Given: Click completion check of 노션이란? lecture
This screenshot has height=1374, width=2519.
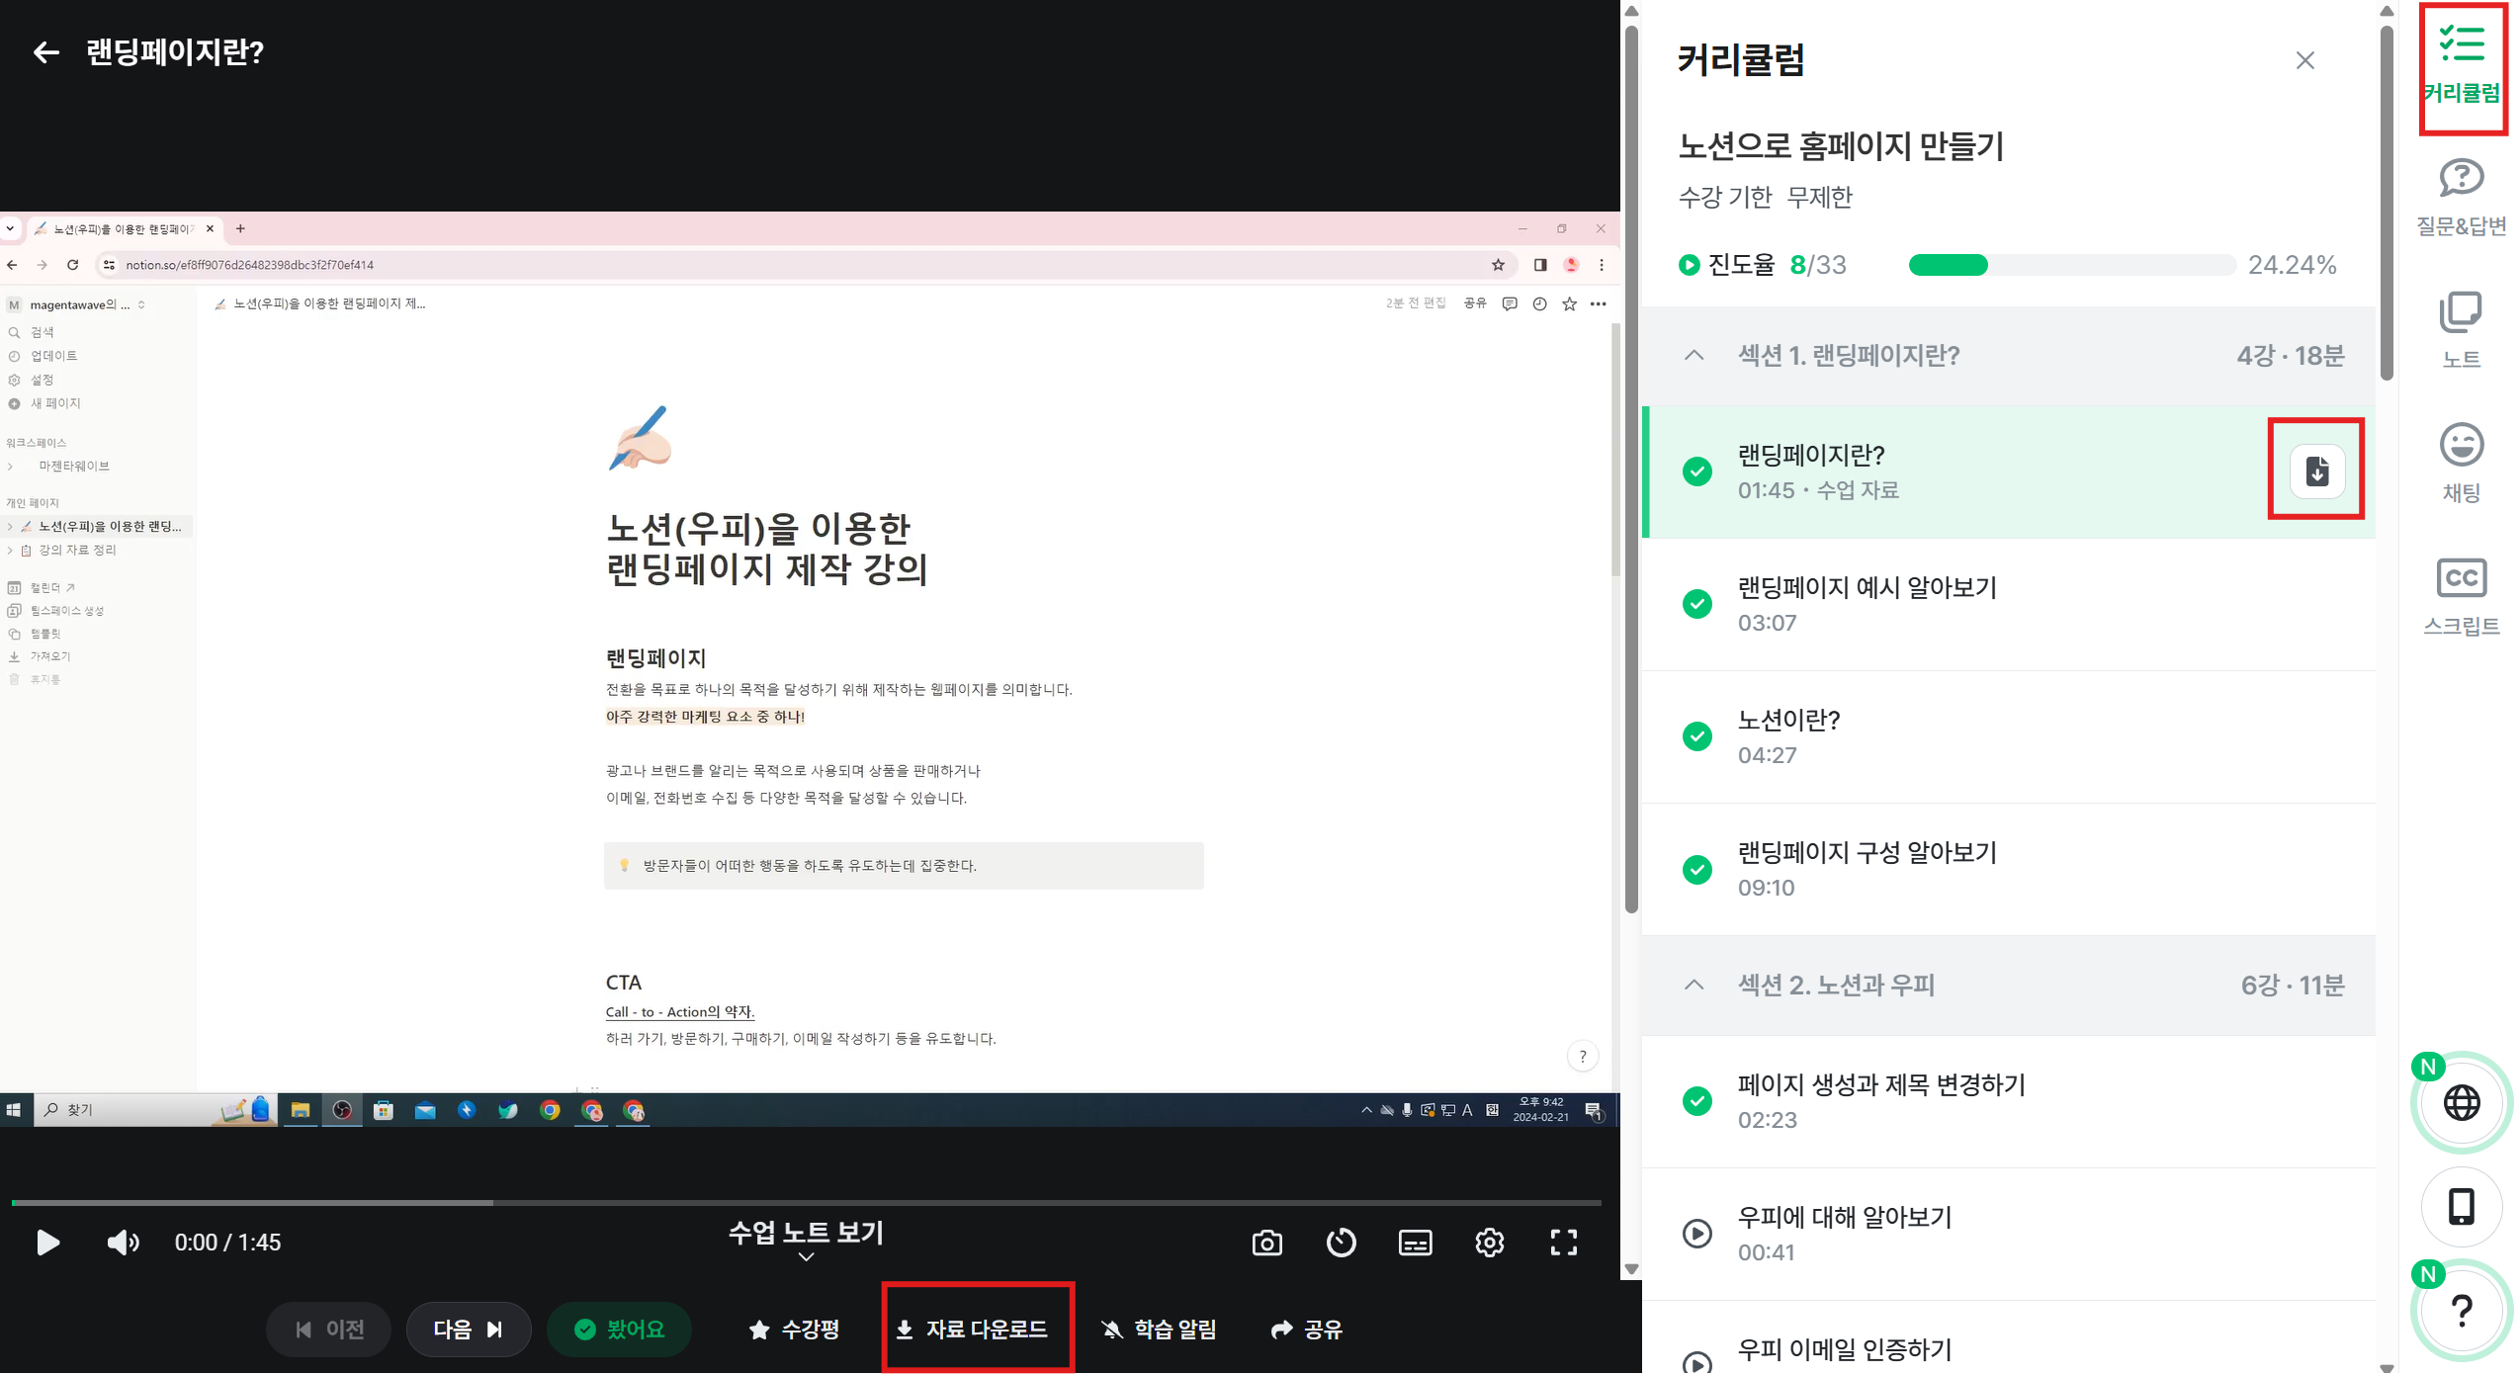Looking at the screenshot, I should click(x=1696, y=736).
